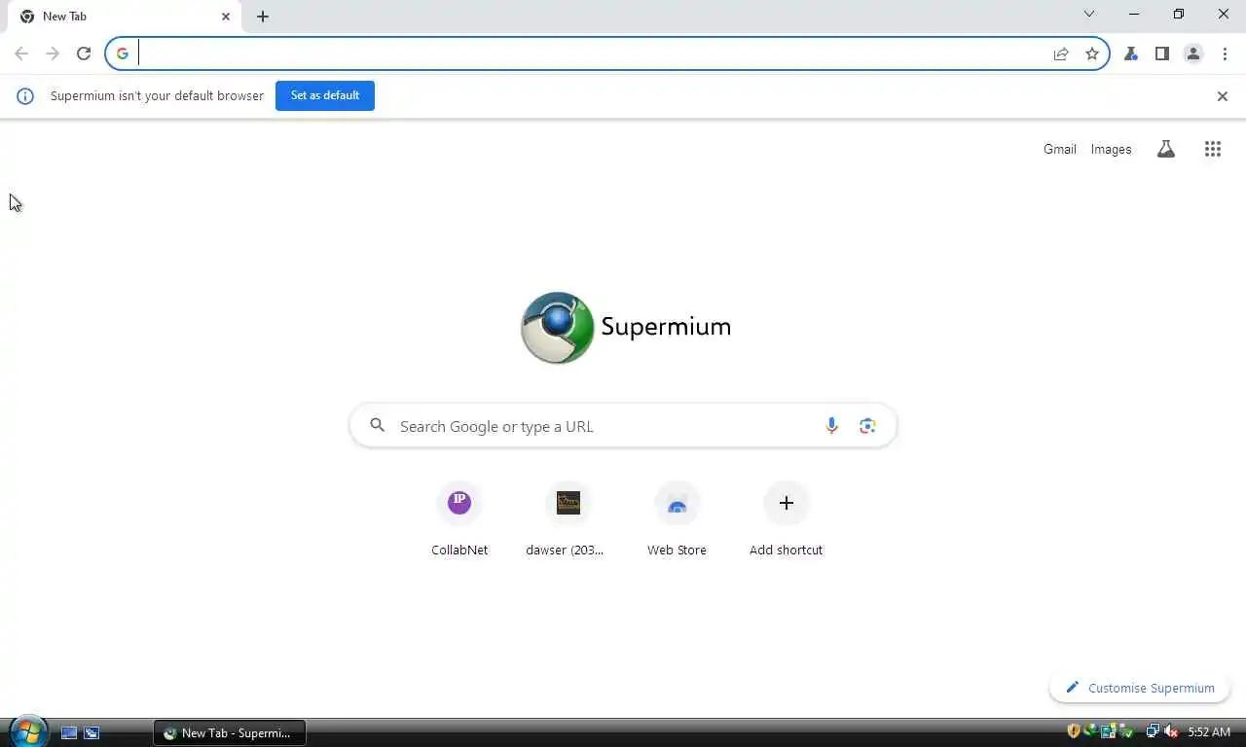Click Set as default button

[325, 95]
